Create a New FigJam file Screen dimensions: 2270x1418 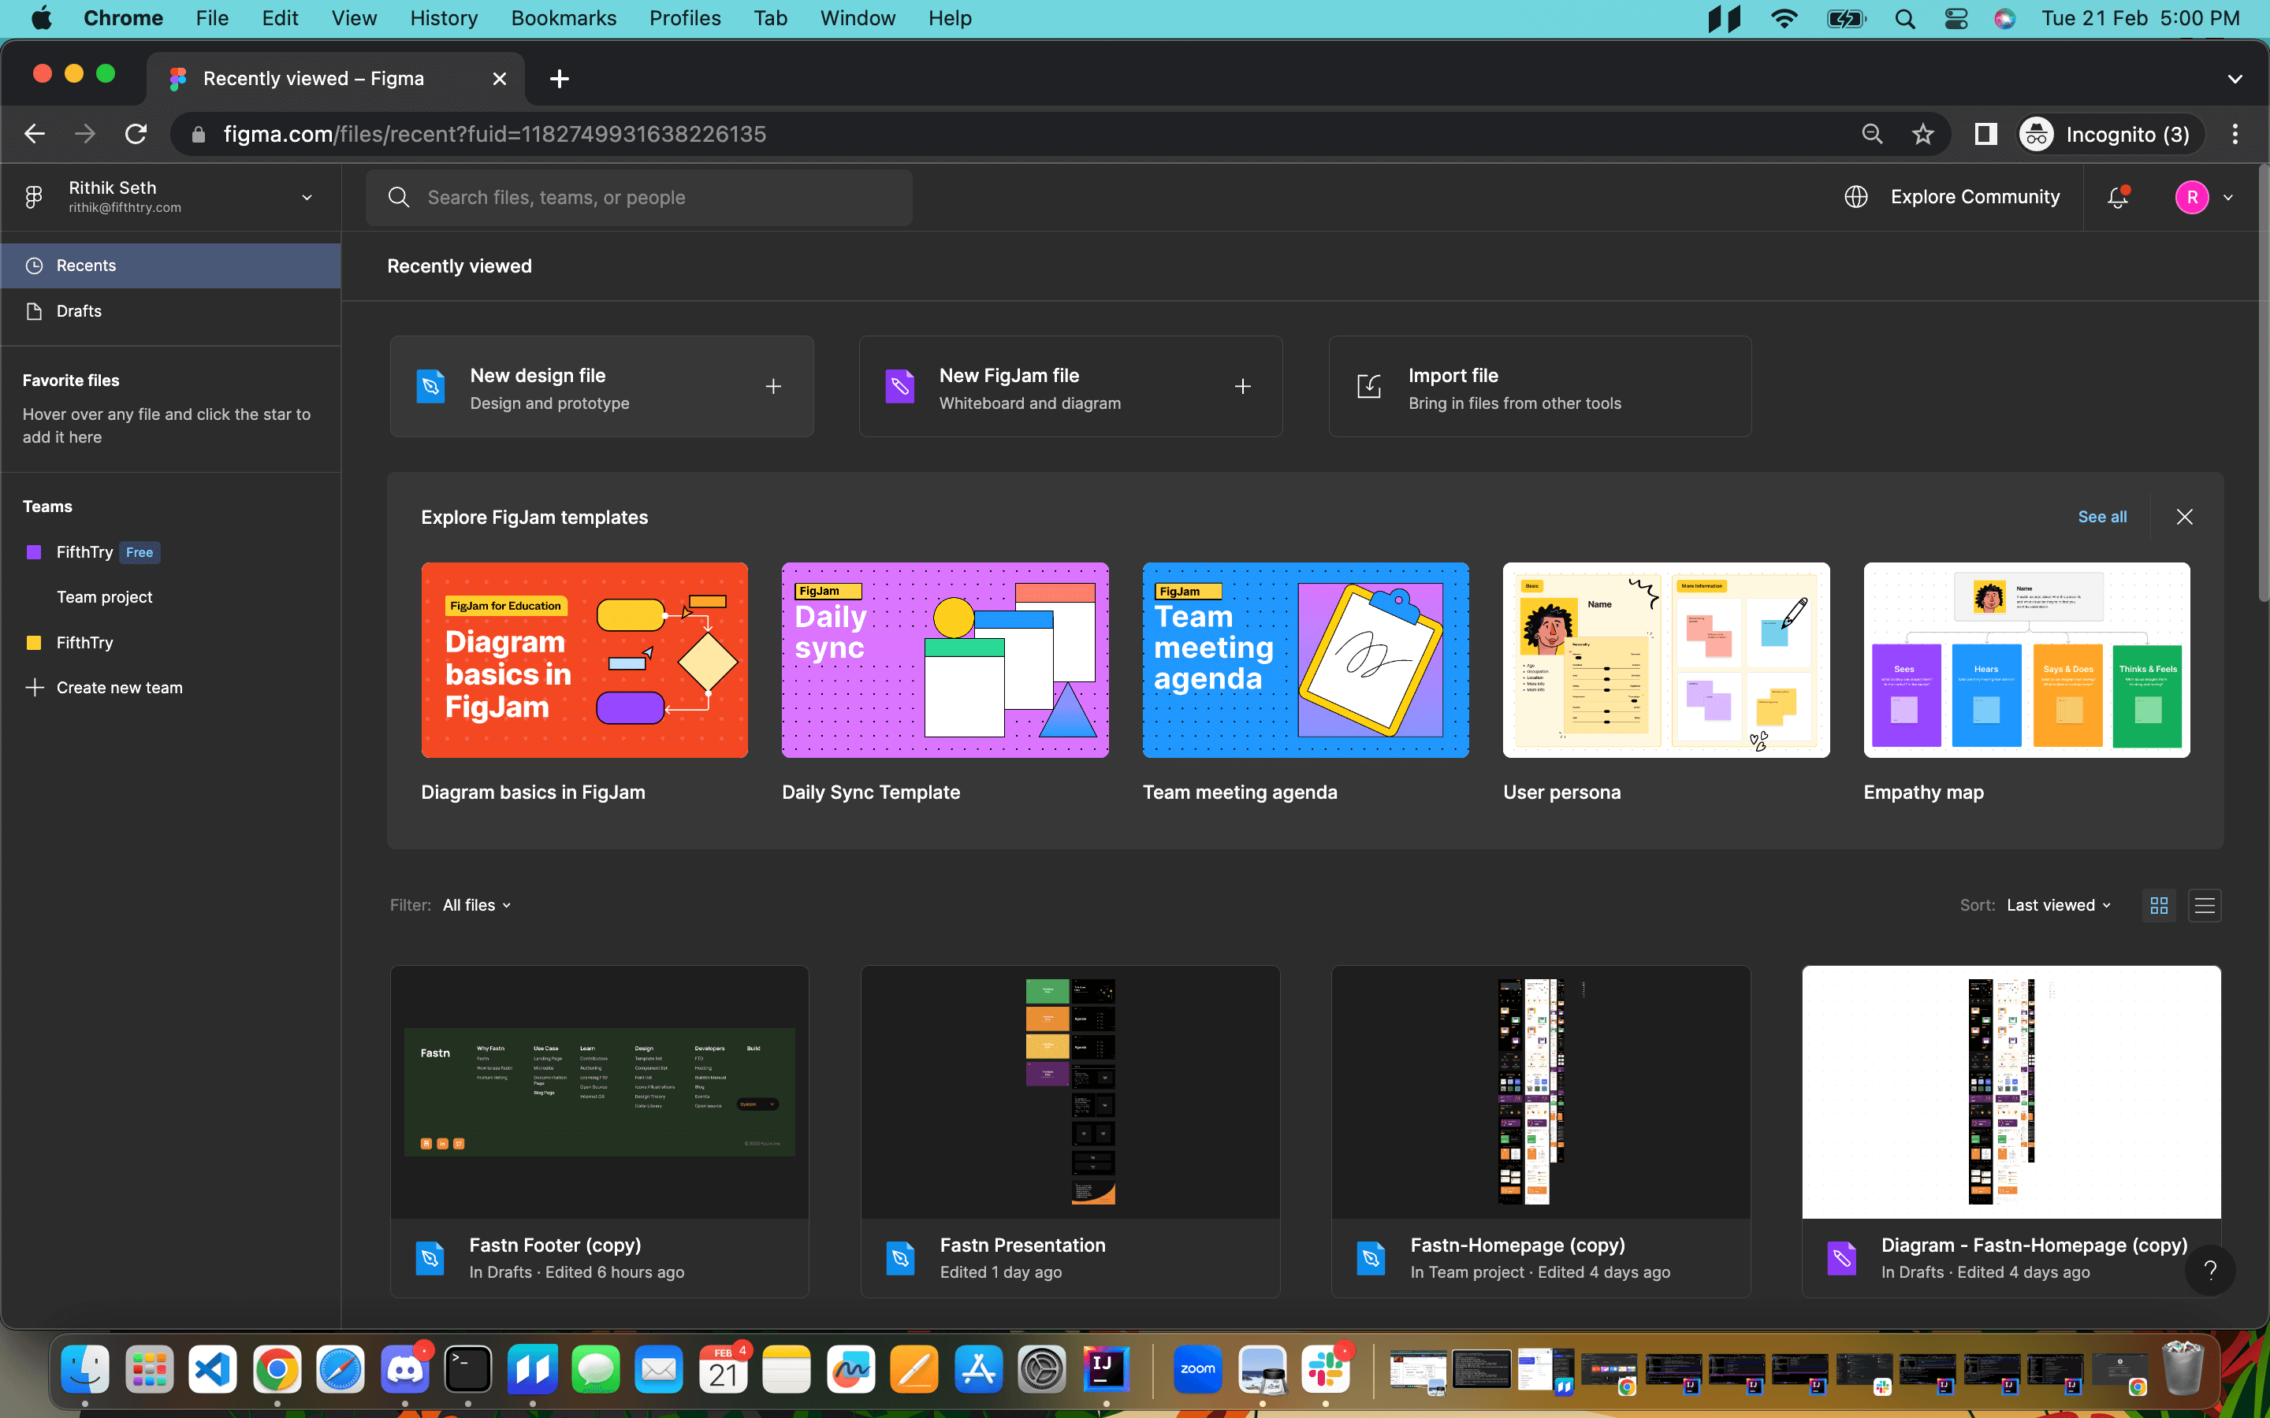1070,386
